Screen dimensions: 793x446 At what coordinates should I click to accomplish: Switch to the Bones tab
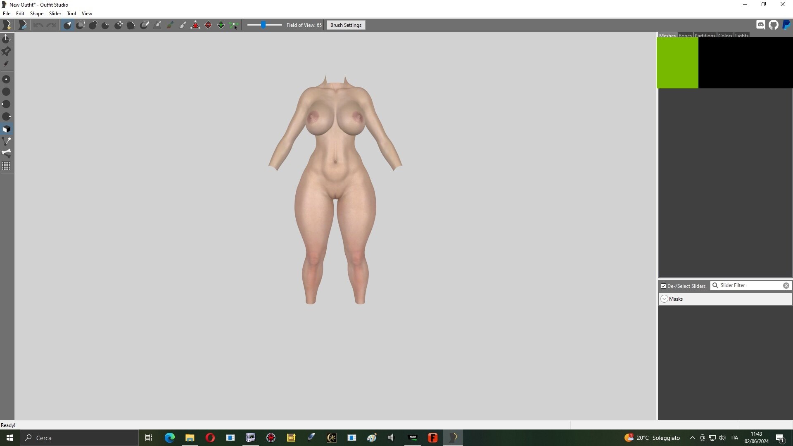click(685, 36)
